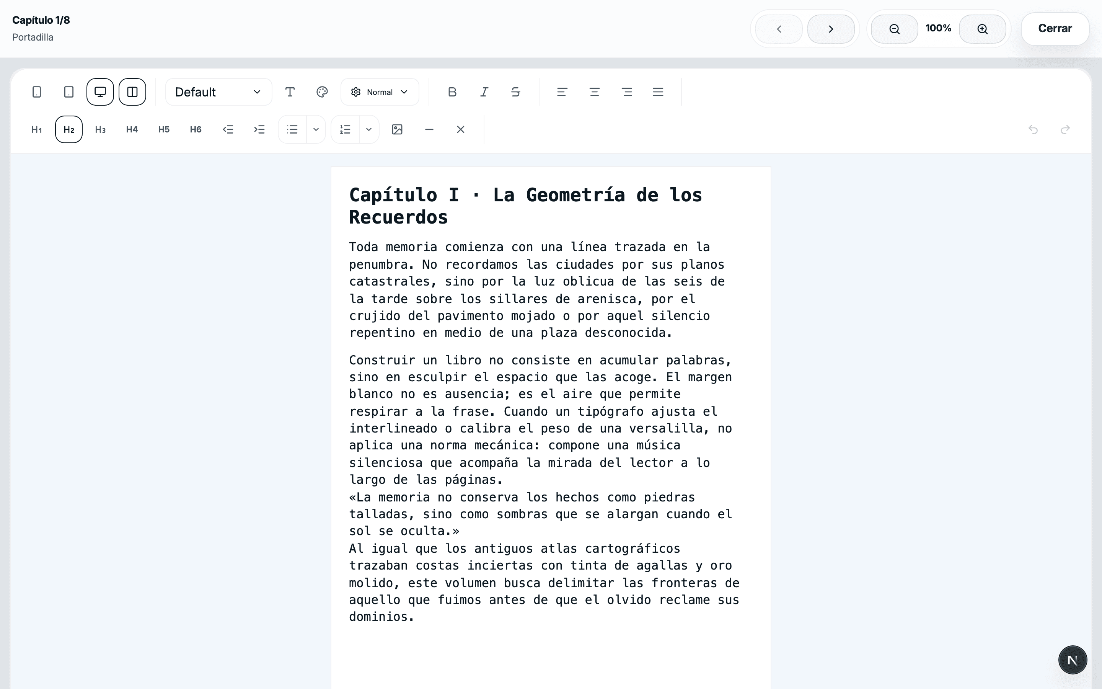Toggle the two-column spread view
The height and width of the screenshot is (689, 1102).
[x=132, y=92]
